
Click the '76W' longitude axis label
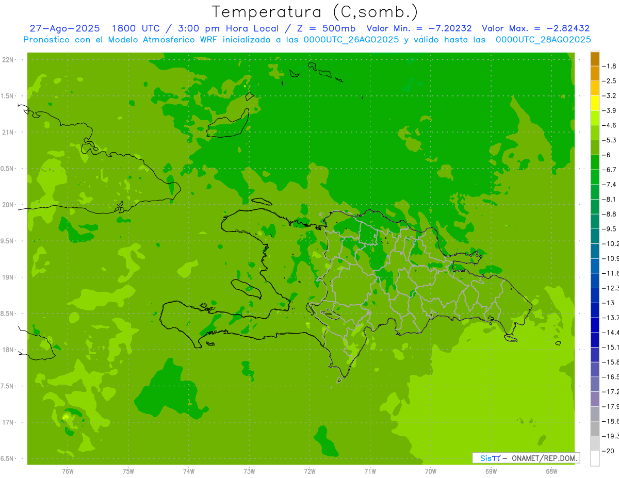pyautogui.click(x=68, y=471)
